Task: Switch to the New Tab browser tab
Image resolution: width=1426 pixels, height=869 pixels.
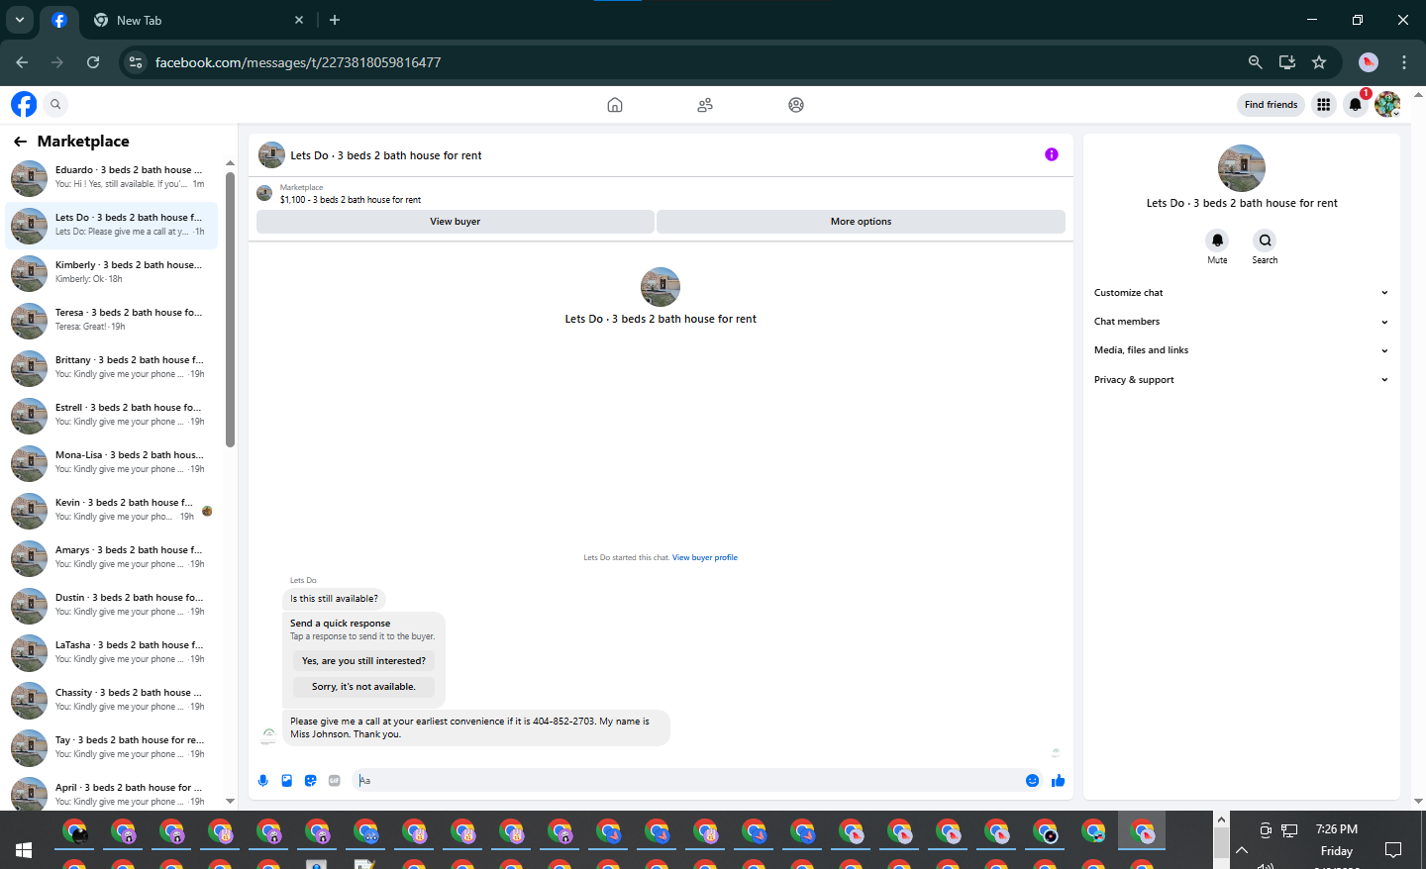Action: (x=198, y=20)
